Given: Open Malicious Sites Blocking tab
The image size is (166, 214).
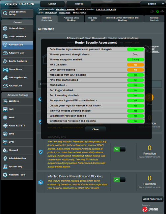Looking at the screenshot, I should click(x=71, y=19).
